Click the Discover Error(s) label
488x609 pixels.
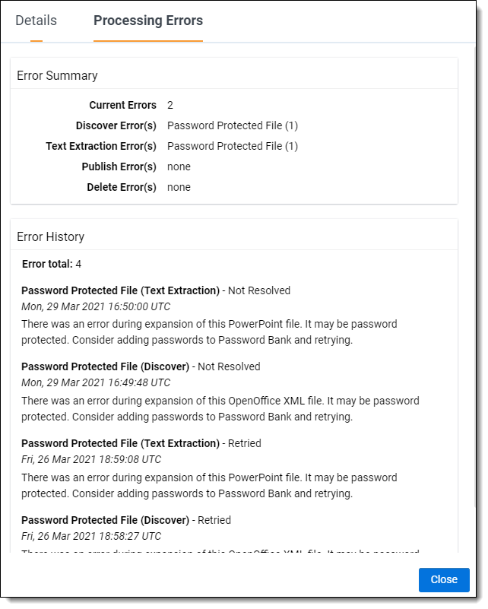(x=116, y=125)
